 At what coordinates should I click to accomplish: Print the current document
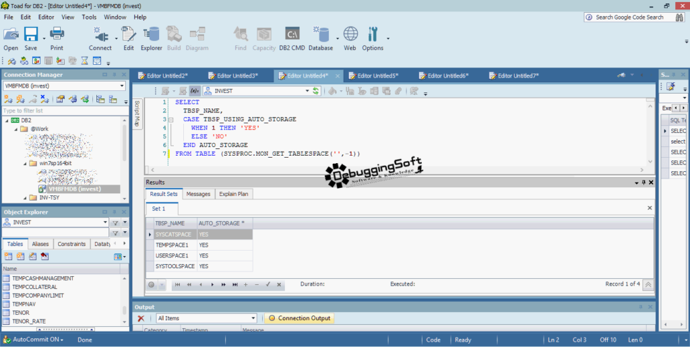tap(57, 38)
